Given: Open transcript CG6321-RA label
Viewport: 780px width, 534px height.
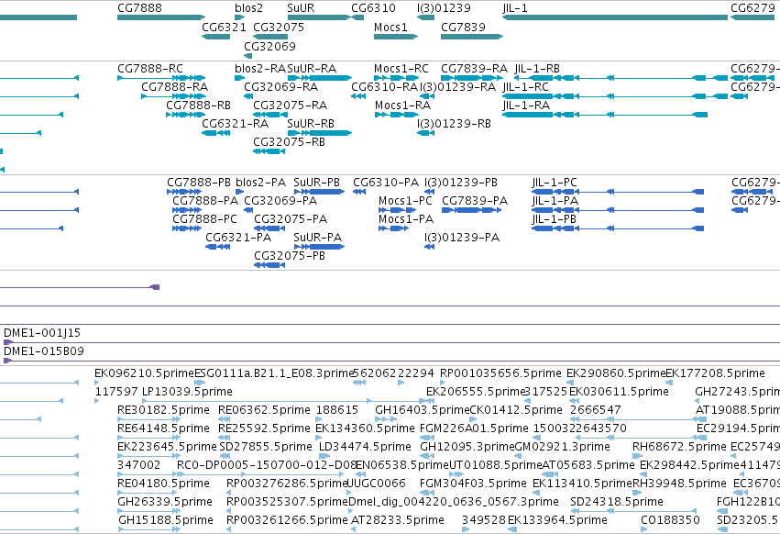Looking at the screenshot, I should pyautogui.click(x=236, y=123).
